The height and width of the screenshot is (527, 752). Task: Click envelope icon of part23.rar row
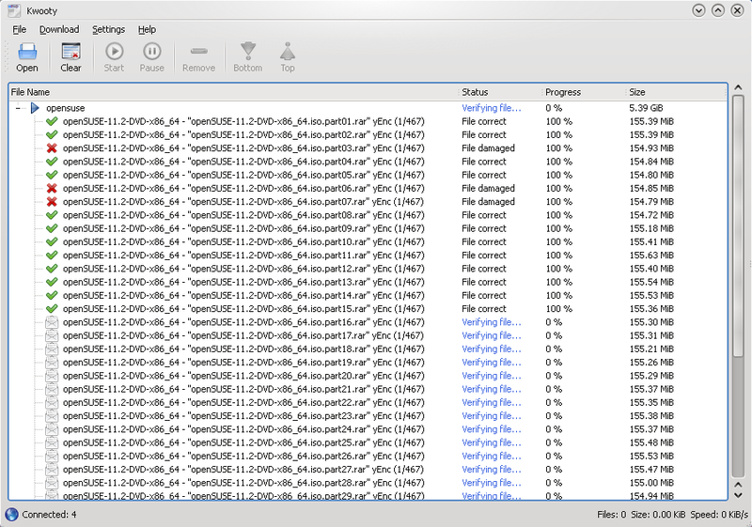click(x=52, y=416)
